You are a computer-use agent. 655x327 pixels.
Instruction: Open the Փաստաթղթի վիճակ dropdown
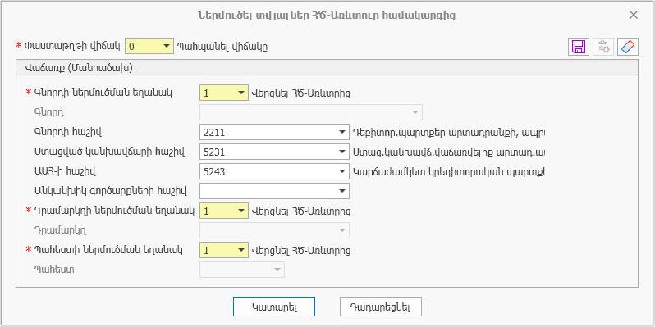(x=167, y=46)
